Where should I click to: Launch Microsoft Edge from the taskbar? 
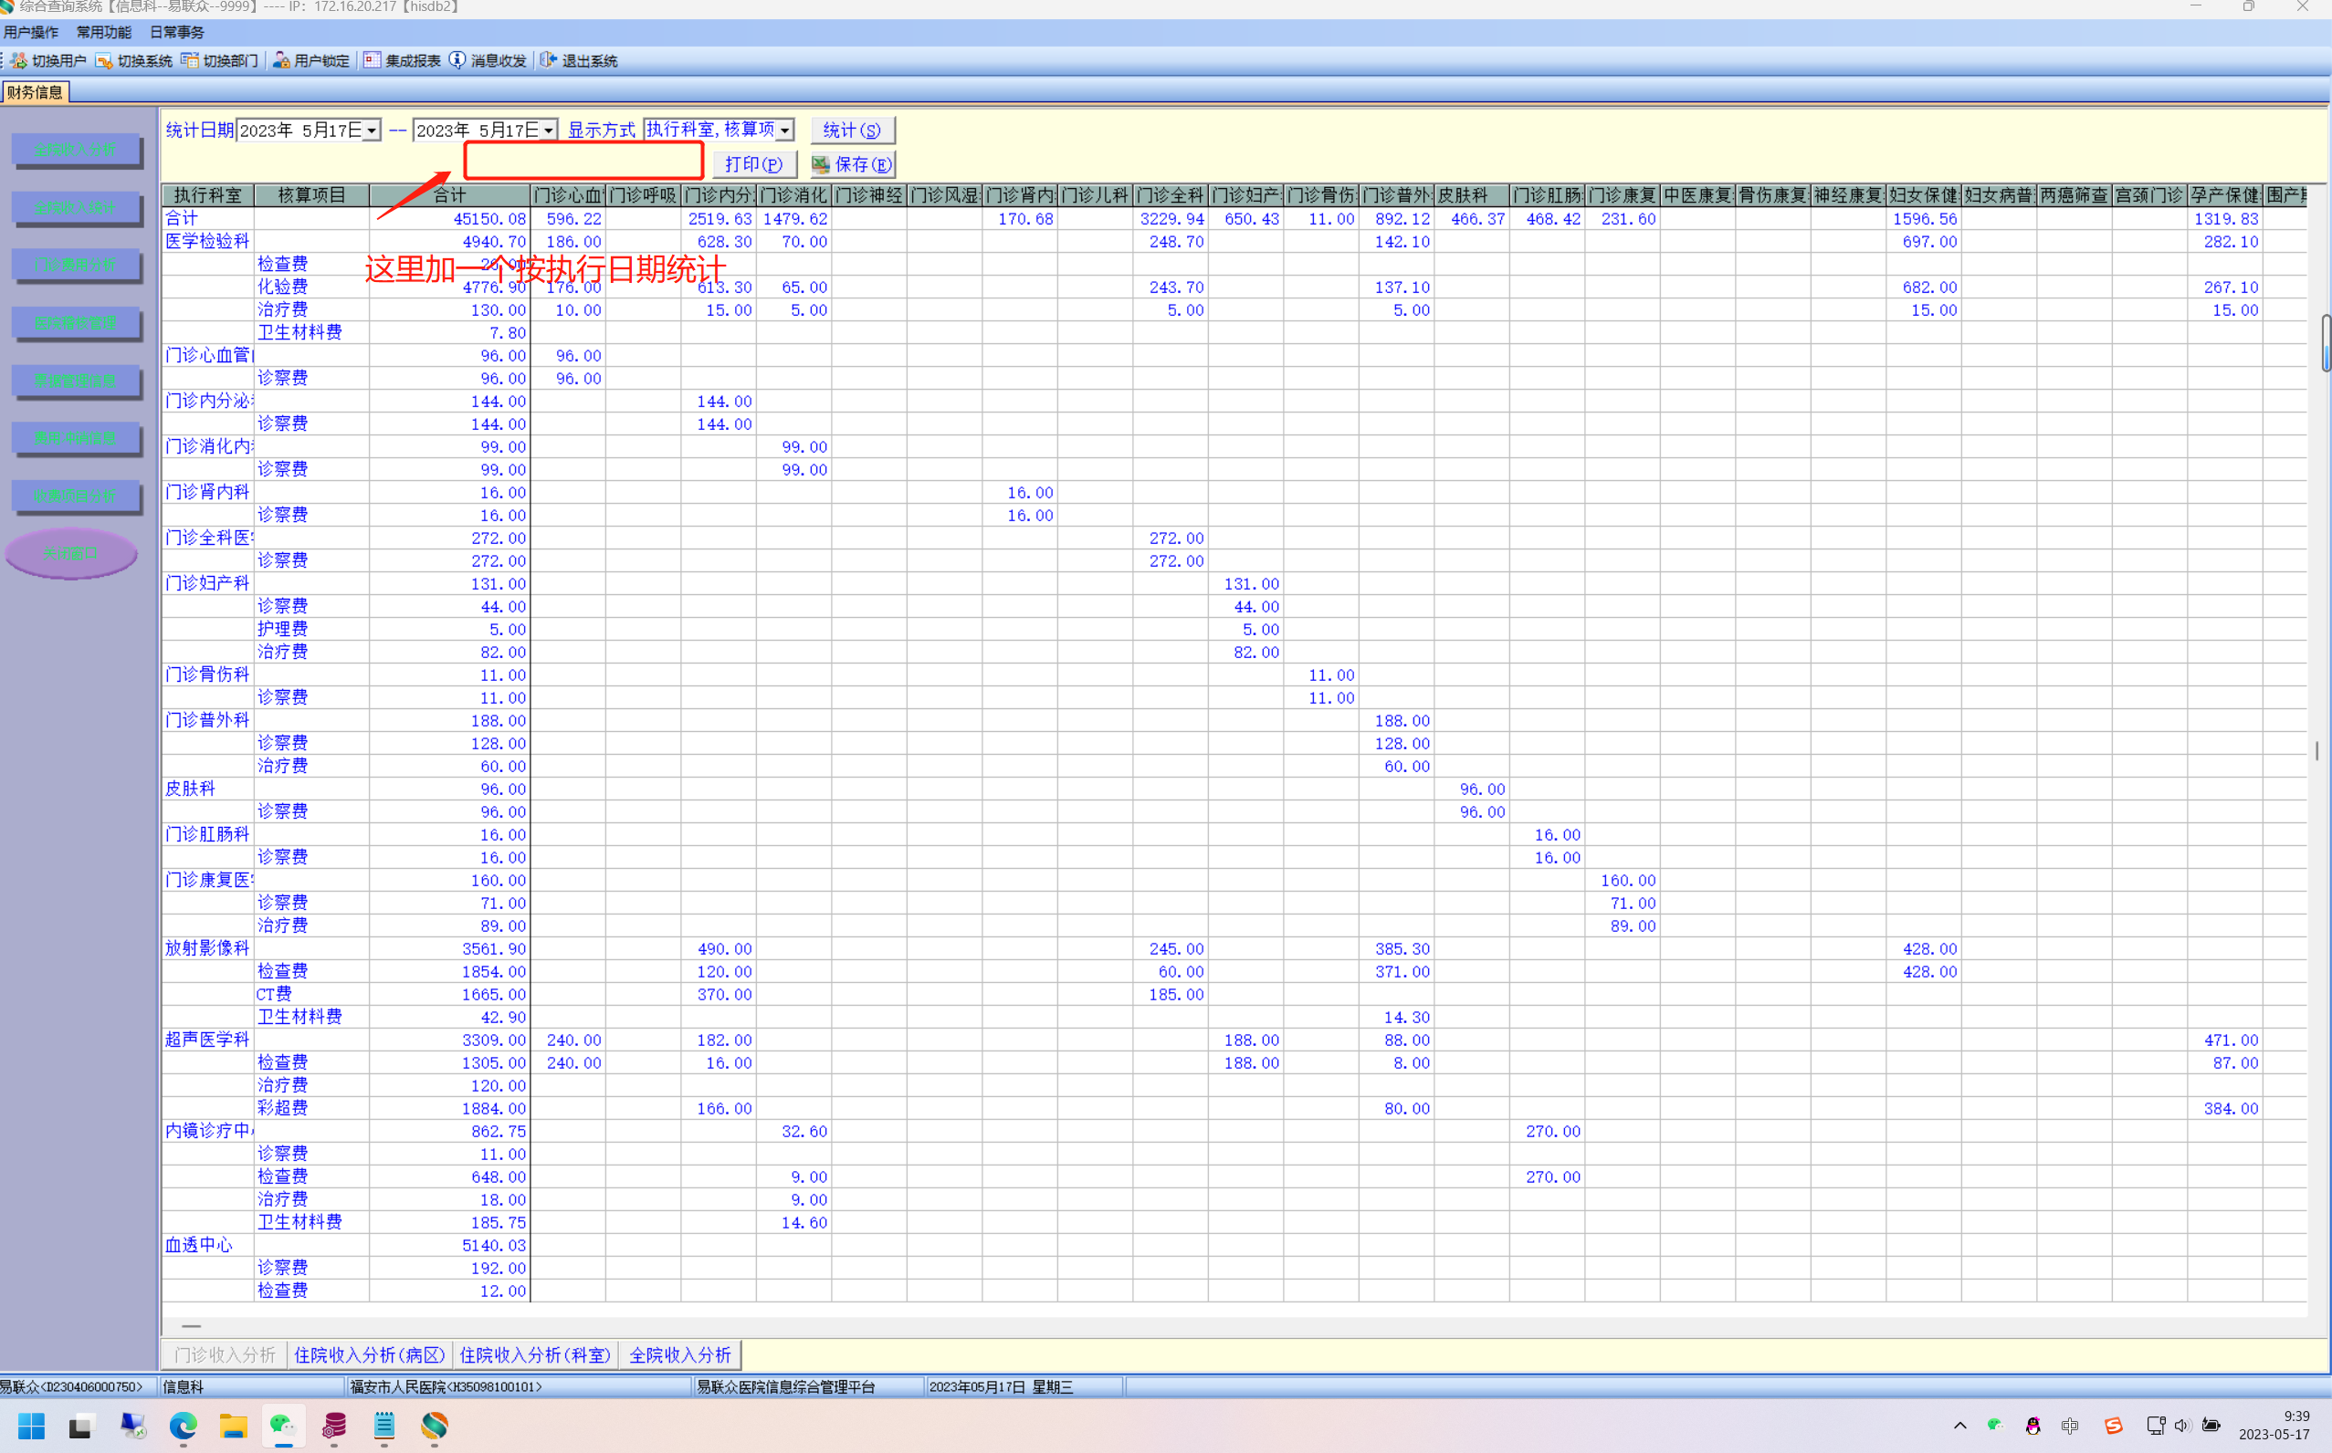tap(183, 1425)
